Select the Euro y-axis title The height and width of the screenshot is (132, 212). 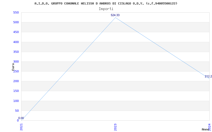[13, 67]
